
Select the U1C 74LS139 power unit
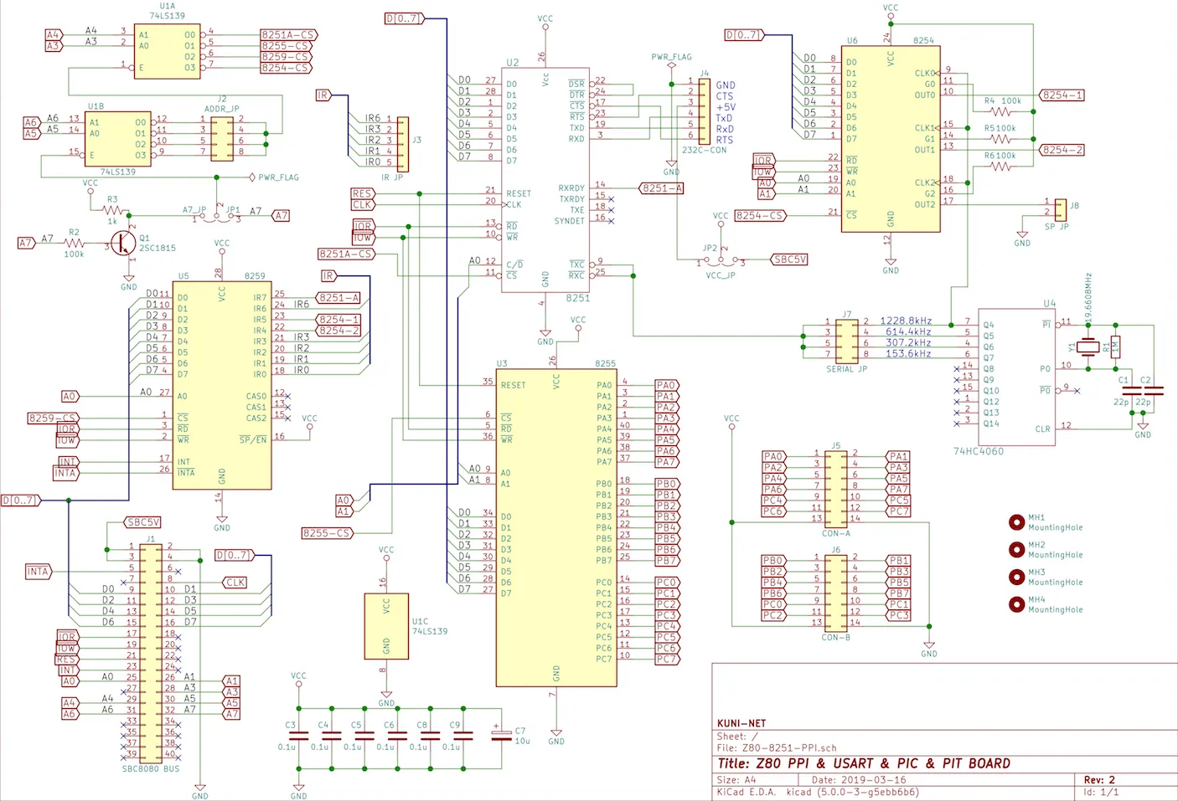pos(386,626)
